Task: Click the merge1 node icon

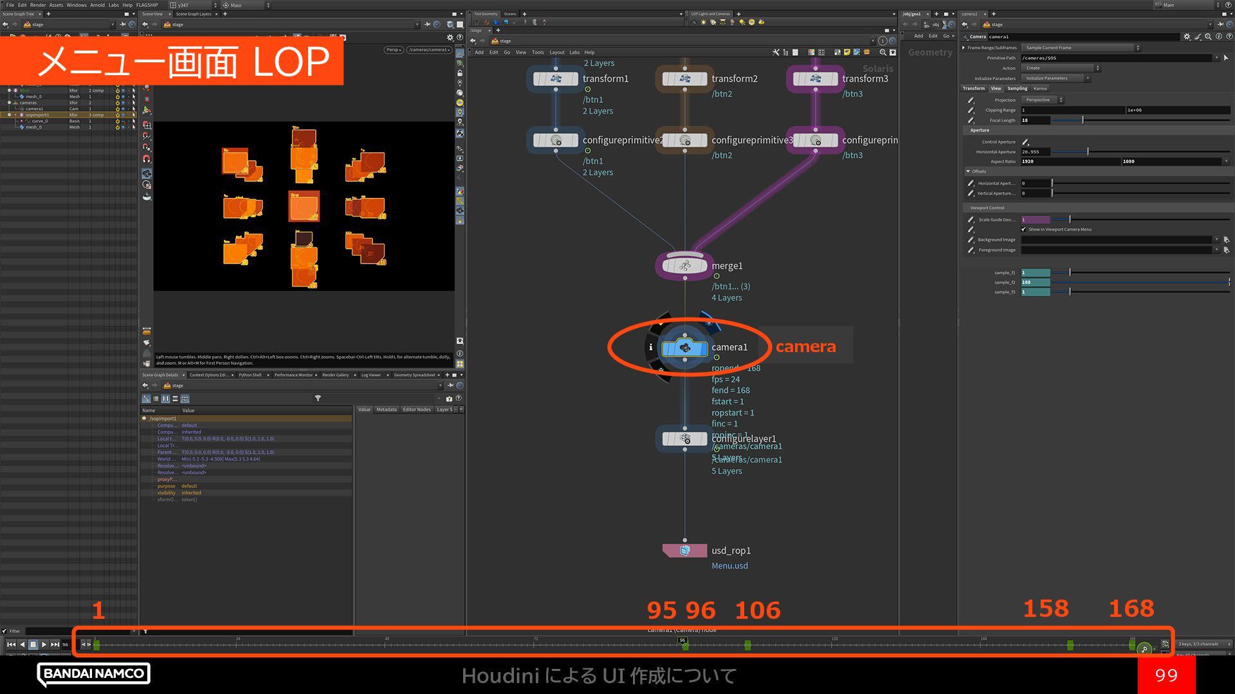Action: point(684,265)
